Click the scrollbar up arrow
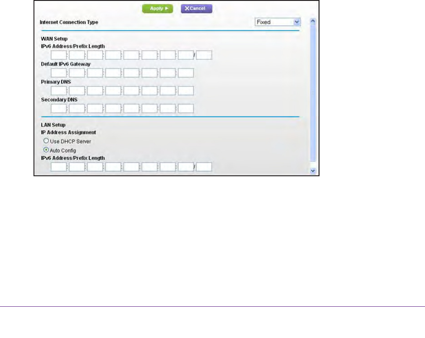 pos(313,21)
